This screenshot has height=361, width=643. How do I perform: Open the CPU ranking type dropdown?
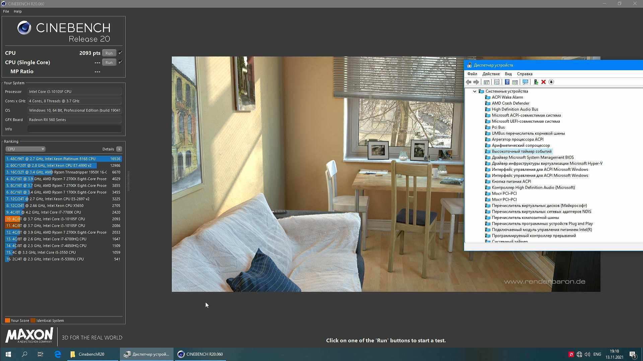click(x=25, y=149)
